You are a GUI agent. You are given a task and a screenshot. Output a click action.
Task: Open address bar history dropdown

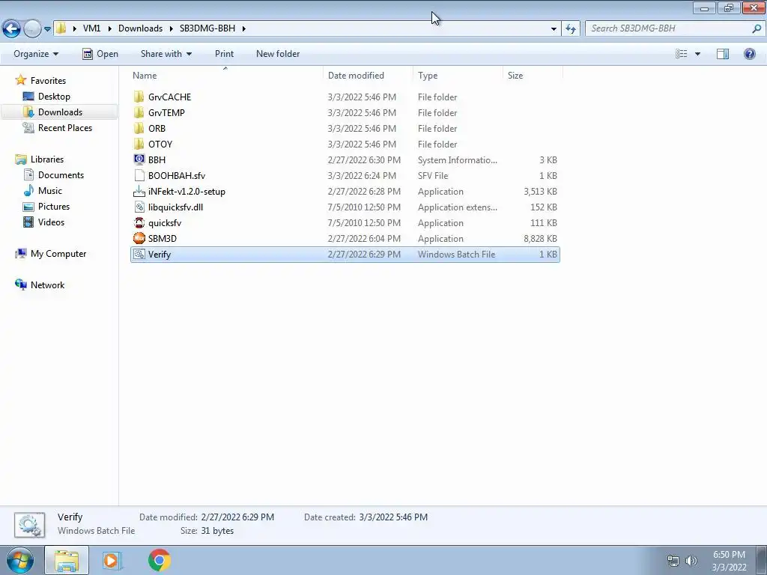tap(554, 28)
